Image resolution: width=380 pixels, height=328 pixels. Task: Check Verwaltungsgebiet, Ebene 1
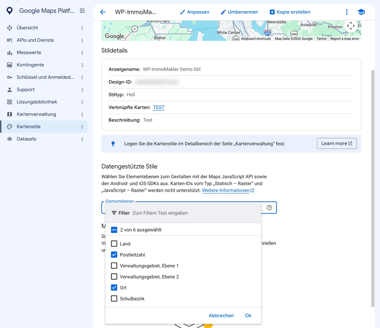click(x=114, y=265)
